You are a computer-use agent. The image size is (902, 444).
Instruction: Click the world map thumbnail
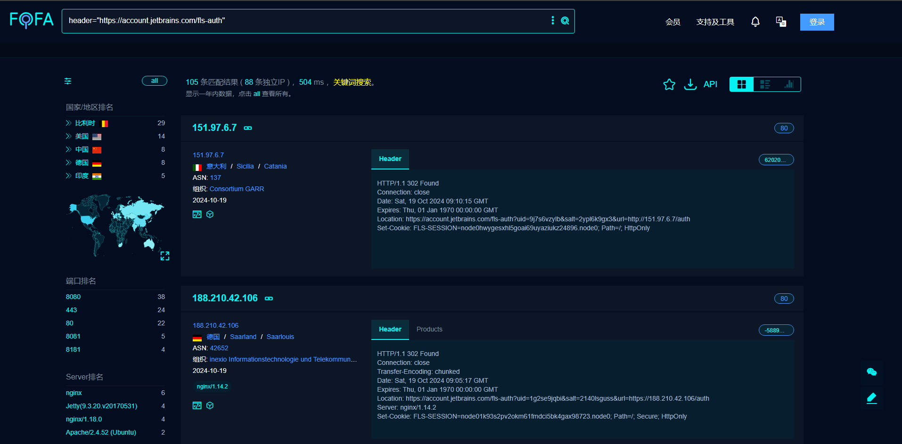point(116,225)
